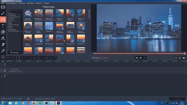Click the Redo arrow in the toolbar
187x105 pixels.
point(12,58)
